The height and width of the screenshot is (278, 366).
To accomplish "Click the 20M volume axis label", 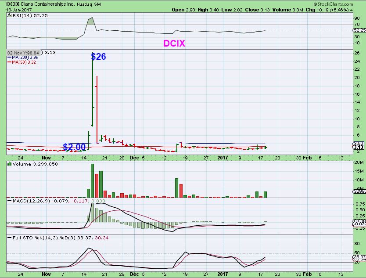I will pyautogui.click(x=359, y=162).
